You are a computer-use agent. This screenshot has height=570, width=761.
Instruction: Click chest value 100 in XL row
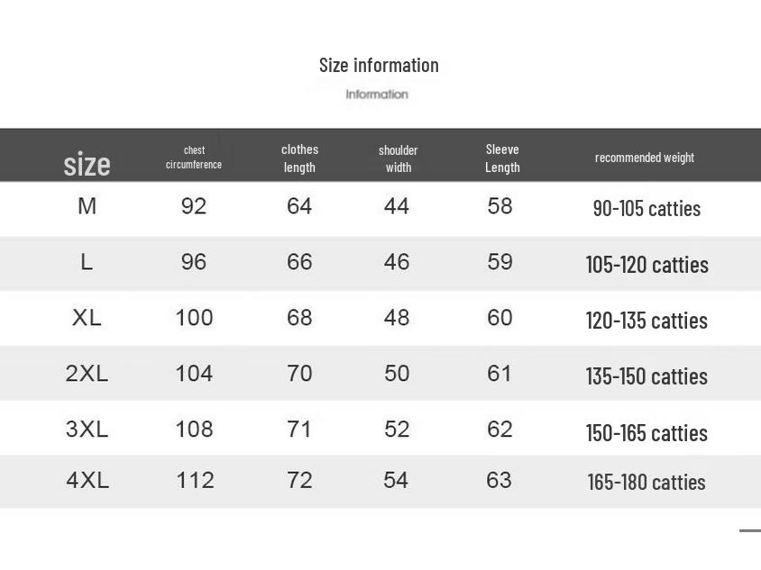[x=194, y=318]
